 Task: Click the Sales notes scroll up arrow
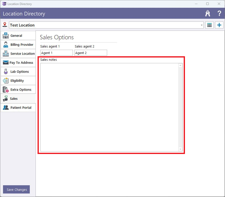pos(180,65)
